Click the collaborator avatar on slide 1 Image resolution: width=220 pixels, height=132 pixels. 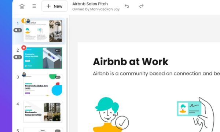28,21
